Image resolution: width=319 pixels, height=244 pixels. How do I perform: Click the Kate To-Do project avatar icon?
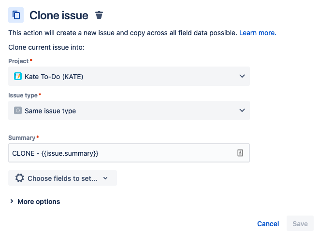(x=18, y=76)
